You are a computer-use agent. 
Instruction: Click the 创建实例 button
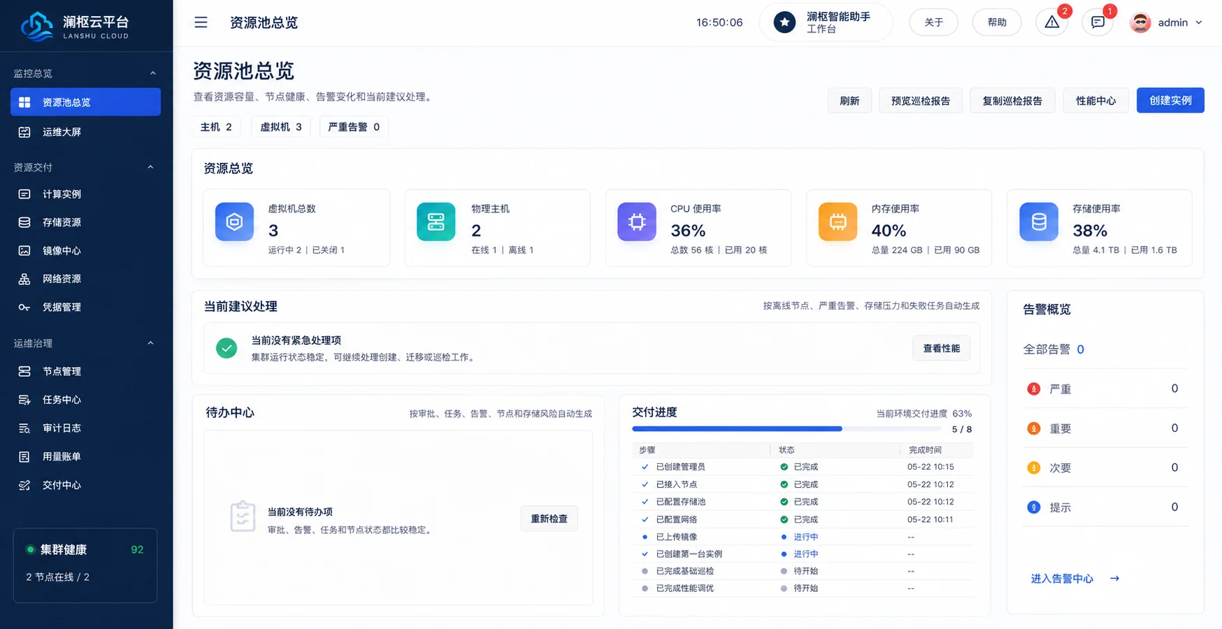1170,101
